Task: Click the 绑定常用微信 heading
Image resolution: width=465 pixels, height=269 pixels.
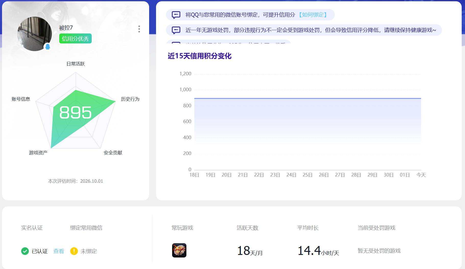Action: coord(86,228)
